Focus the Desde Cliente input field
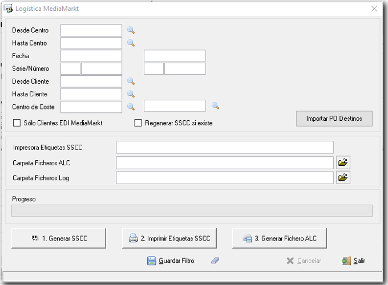The width and height of the screenshot is (388, 285). pos(91,82)
